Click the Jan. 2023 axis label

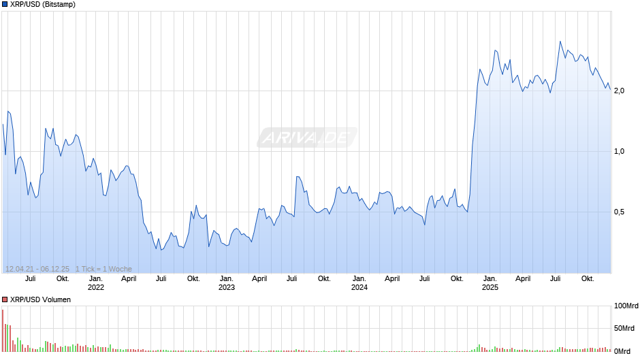pyautogui.click(x=227, y=283)
